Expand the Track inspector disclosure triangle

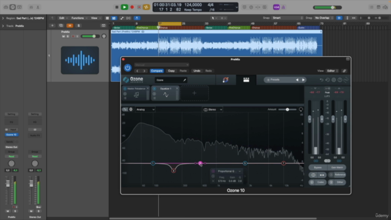(3, 26)
